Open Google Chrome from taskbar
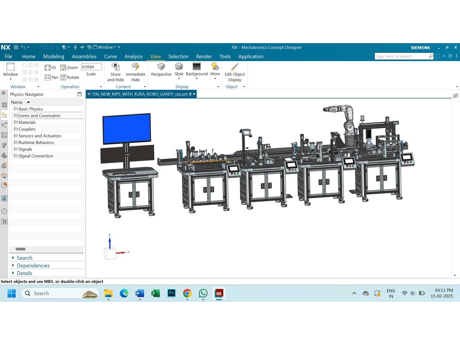Viewport: 460px width, 345px height. [x=187, y=293]
